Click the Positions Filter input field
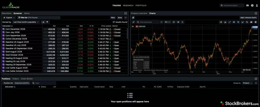 pyautogui.click(x=44, y=83)
